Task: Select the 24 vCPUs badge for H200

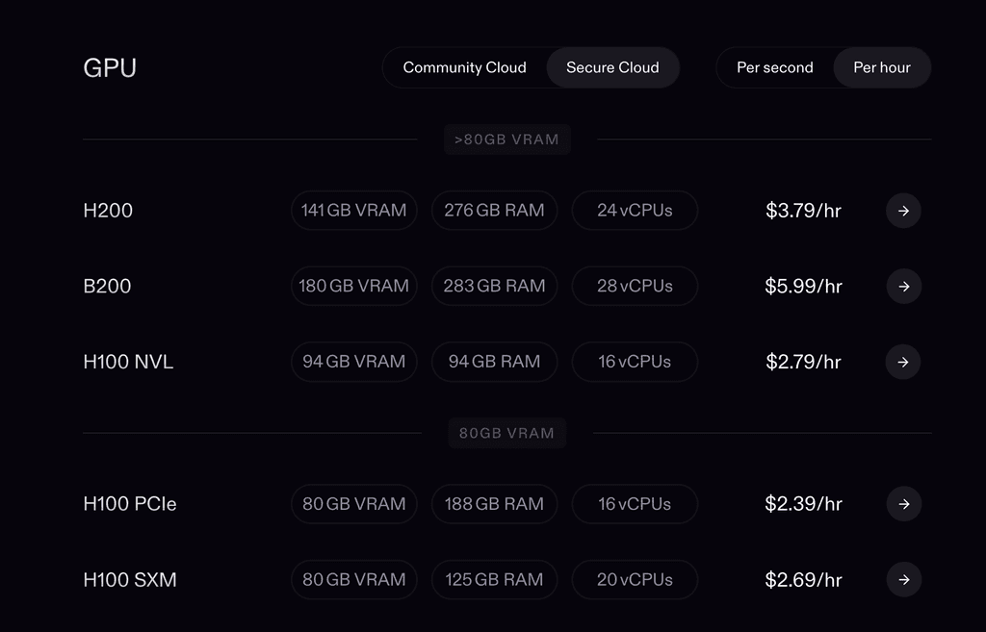Action: coord(635,211)
